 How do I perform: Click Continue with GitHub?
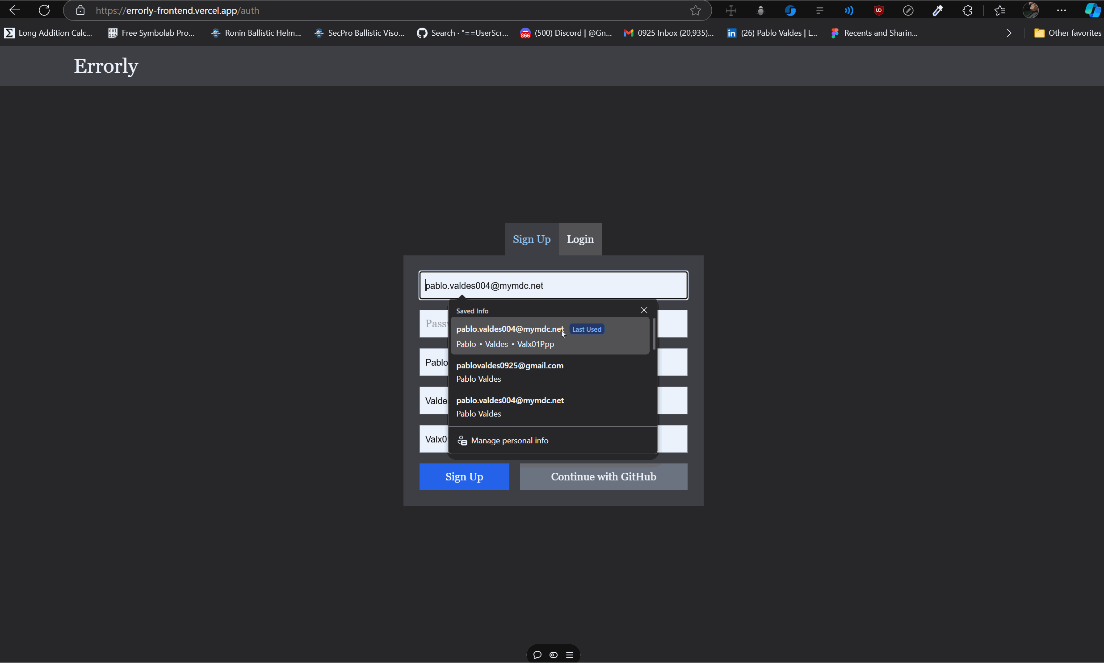pyautogui.click(x=604, y=477)
